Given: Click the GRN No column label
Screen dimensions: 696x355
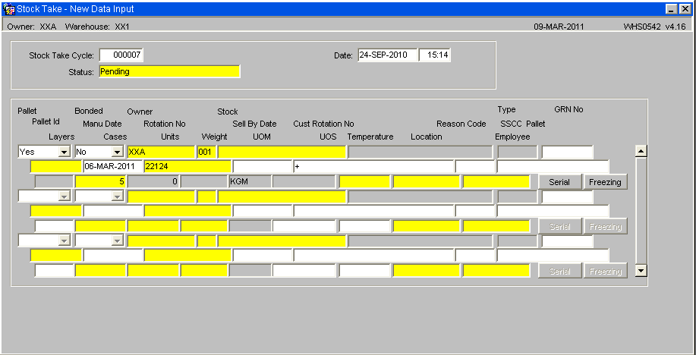Looking at the screenshot, I should pyautogui.click(x=568, y=109).
